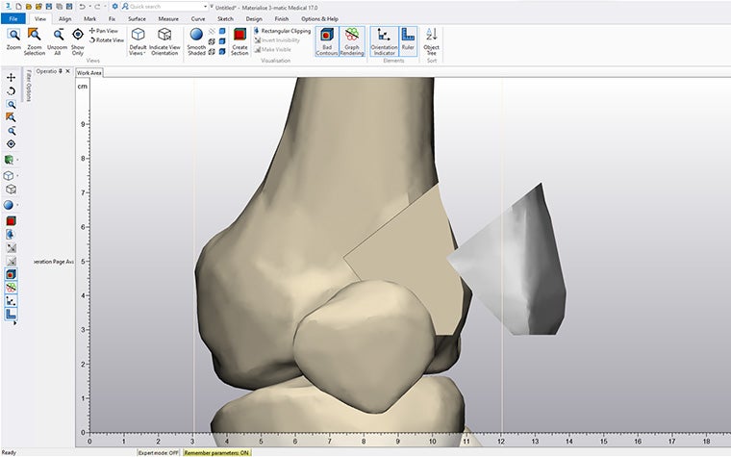Image resolution: width=731 pixels, height=457 pixels.
Task: Click the Save icon in quick access toolbar
Action: (x=48, y=7)
